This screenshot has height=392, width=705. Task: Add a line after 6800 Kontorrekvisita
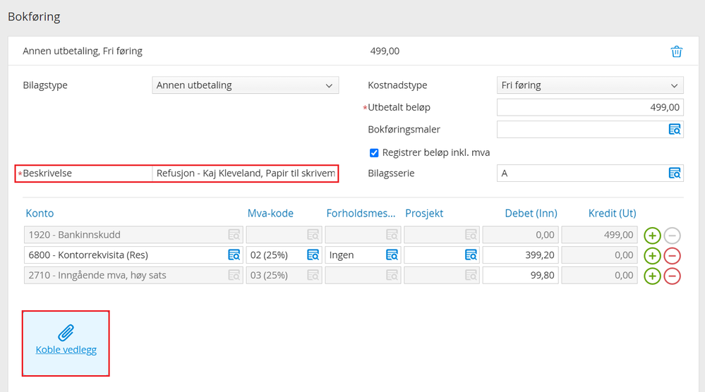(x=652, y=255)
